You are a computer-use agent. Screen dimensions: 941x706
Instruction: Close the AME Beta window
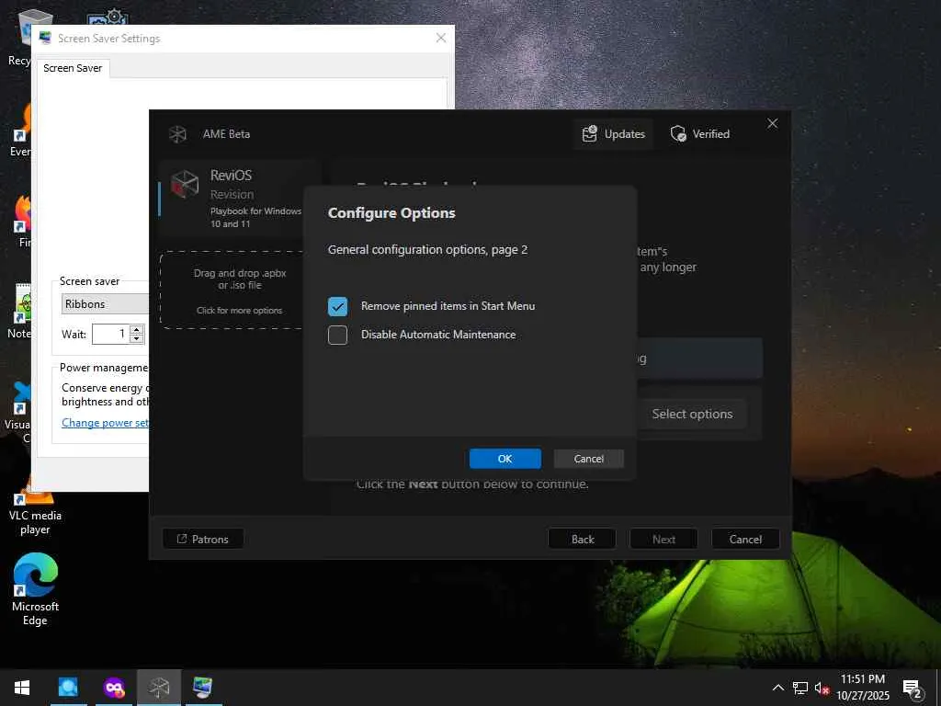click(772, 123)
